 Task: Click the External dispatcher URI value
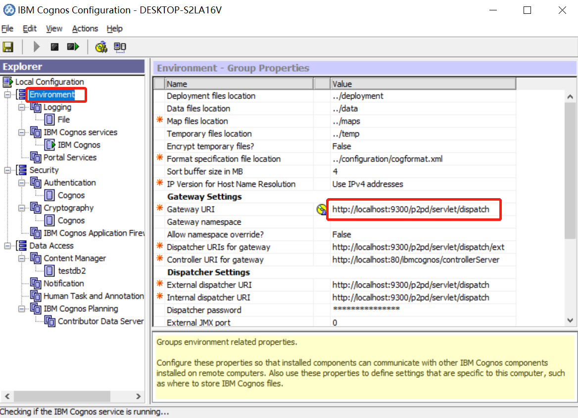tap(423, 285)
